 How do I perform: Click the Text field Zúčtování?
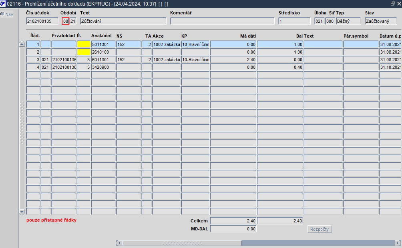click(123, 21)
